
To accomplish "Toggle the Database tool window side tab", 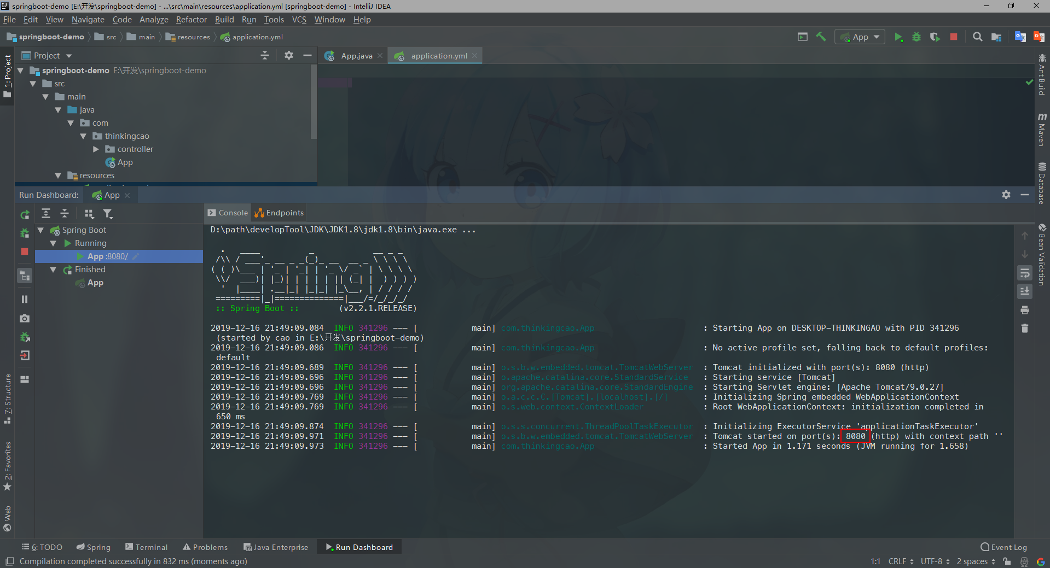I will 1042,183.
